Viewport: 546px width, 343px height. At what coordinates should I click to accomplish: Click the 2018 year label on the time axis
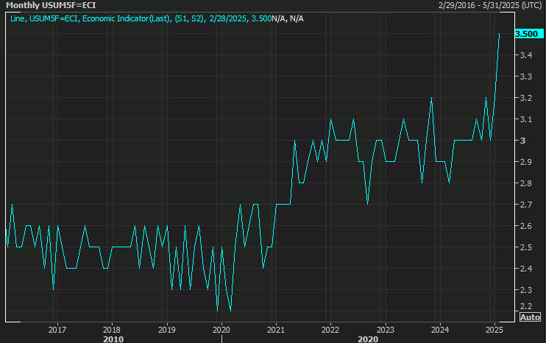point(111,330)
